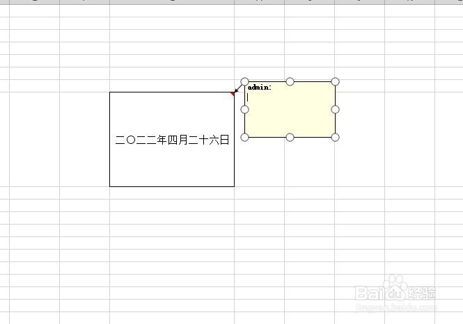Click the red comment indicator triangle
This screenshot has width=463, height=324.
click(x=233, y=94)
